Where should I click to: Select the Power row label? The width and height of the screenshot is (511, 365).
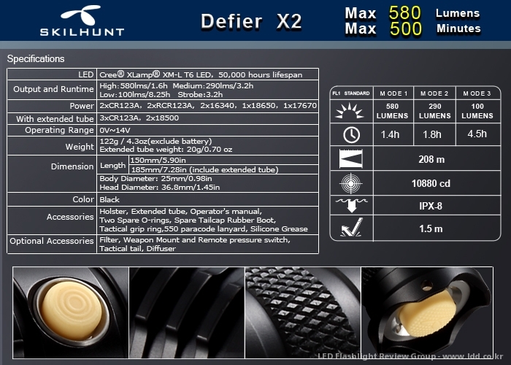[x=82, y=106]
